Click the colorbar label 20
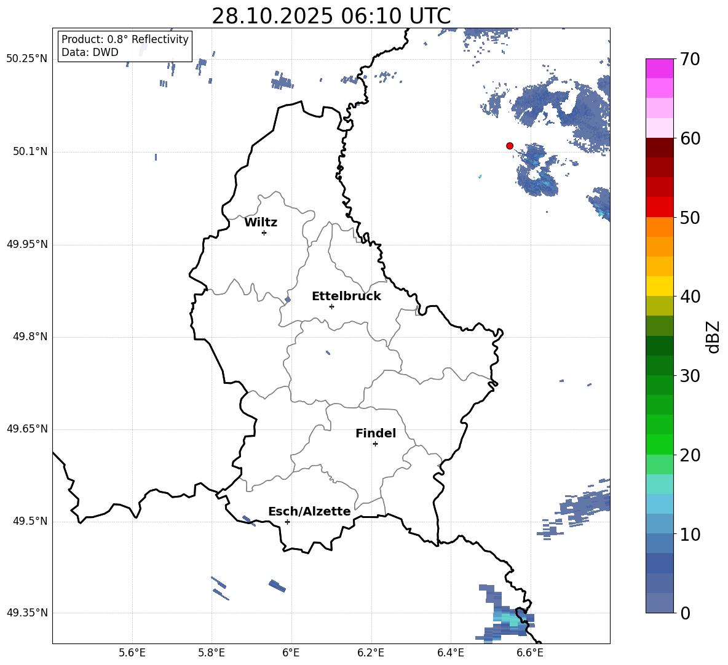The width and height of the screenshot is (728, 665). [690, 455]
